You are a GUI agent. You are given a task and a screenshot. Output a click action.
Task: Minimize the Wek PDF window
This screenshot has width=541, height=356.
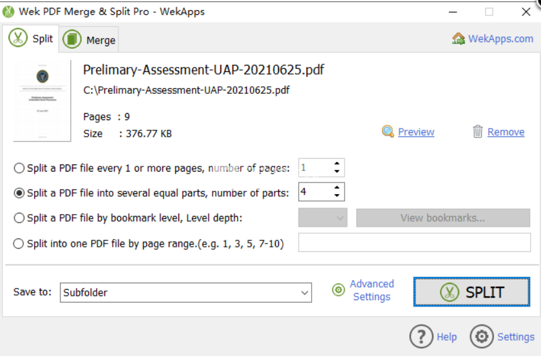coord(453,12)
